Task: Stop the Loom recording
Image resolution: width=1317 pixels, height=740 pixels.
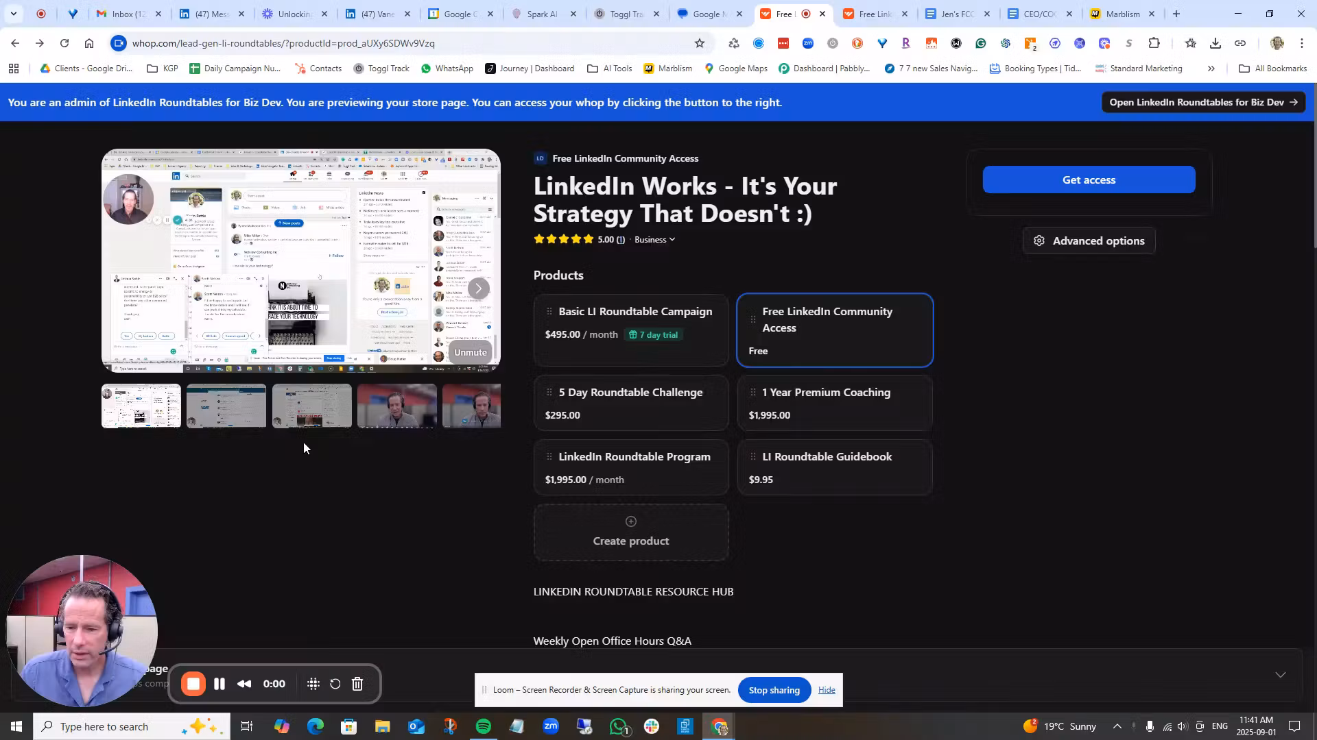Action: point(193,683)
